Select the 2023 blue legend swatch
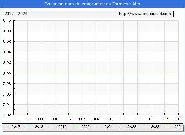The height and width of the screenshot is (135, 185). (145, 127)
